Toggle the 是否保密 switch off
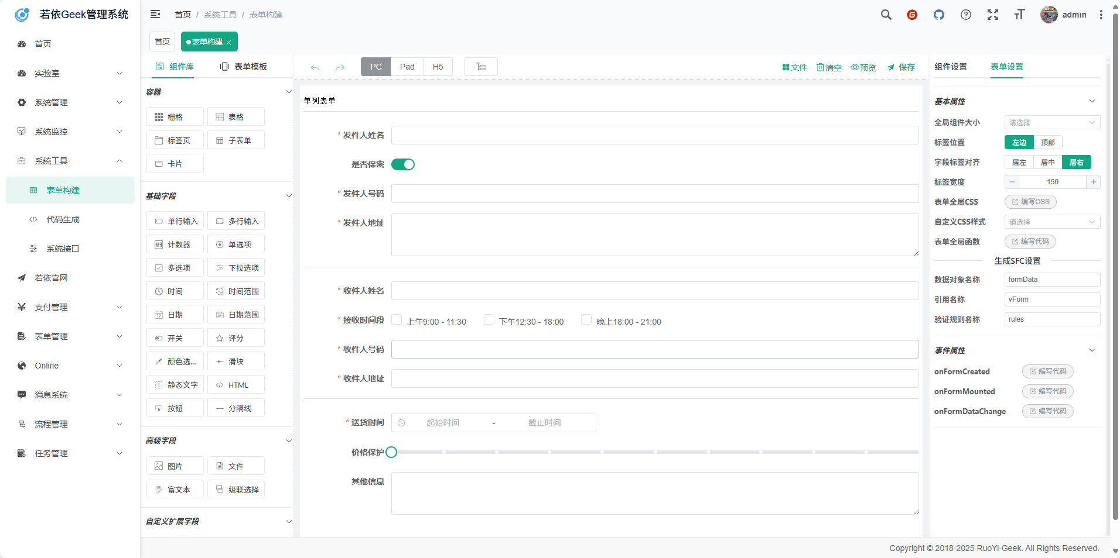1120x558 pixels. 402,164
